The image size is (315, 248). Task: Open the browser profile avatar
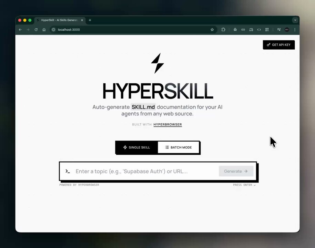(x=287, y=30)
